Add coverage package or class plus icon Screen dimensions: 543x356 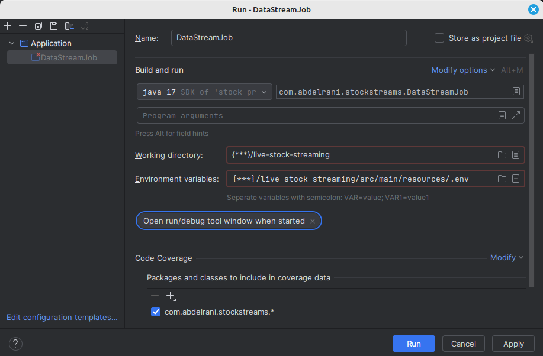[171, 296]
